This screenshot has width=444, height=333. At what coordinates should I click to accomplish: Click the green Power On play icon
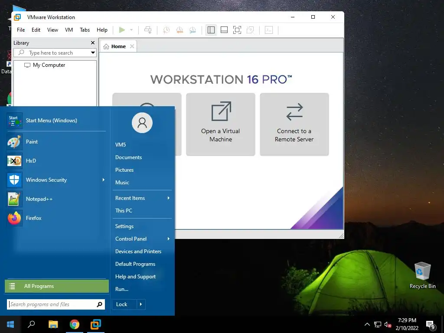coord(122,30)
